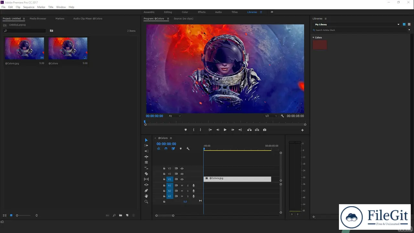Click Export Frame camera icon
The width and height of the screenshot is (414, 233).
coord(265,130)
